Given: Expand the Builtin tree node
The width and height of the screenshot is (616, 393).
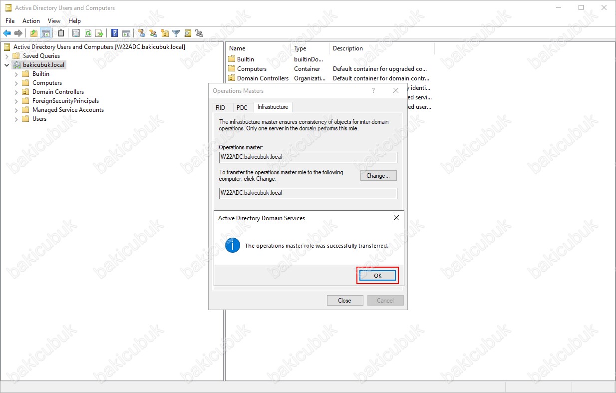Looking at the screenshot, I should click(16, 74).
